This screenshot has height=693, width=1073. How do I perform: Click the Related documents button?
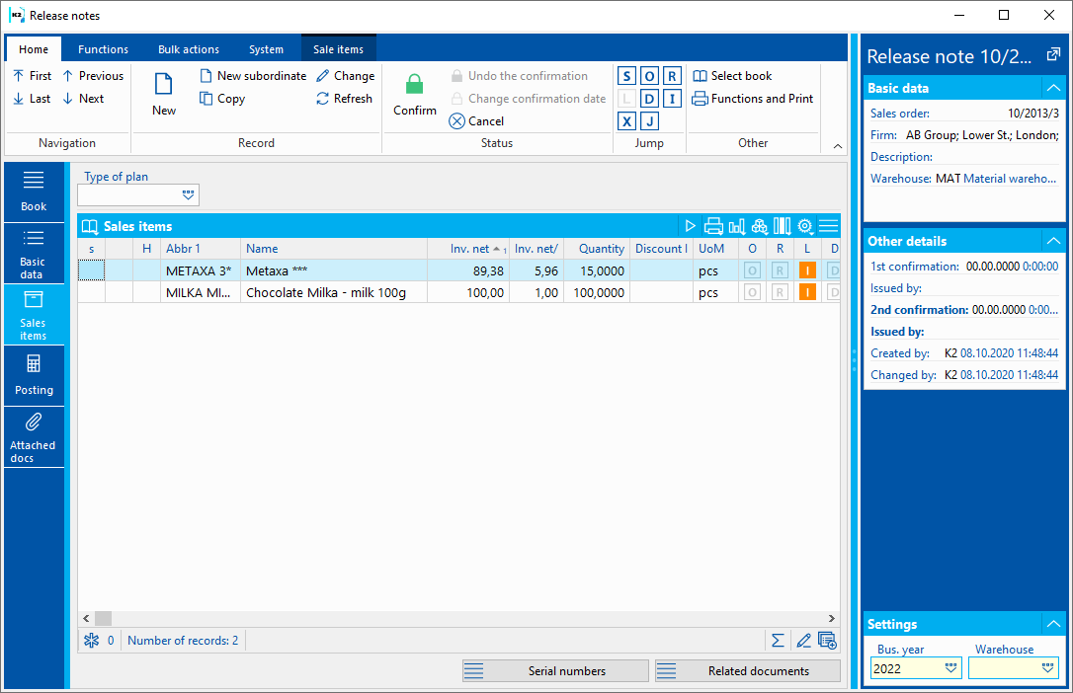click(x=747, y=671)
